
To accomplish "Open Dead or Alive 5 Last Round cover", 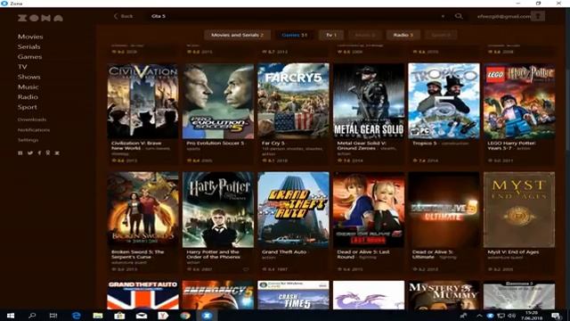I will coord(369,210).
